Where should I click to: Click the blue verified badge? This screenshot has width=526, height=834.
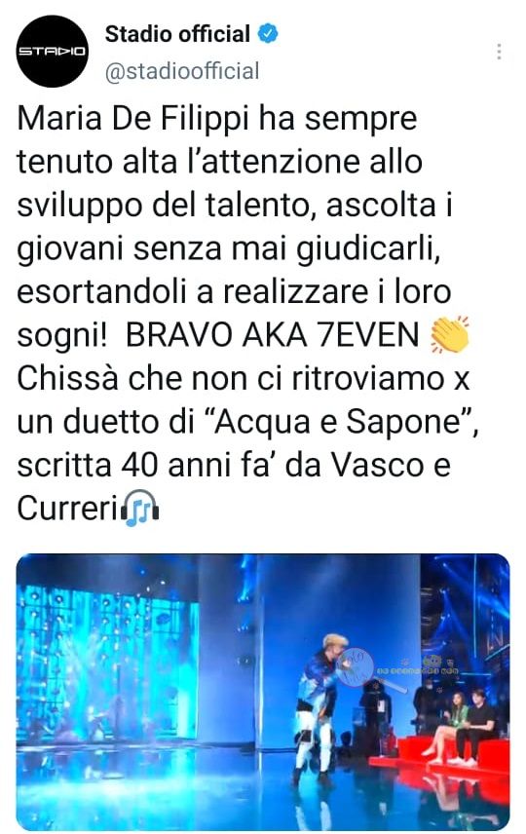coord(268,33)
